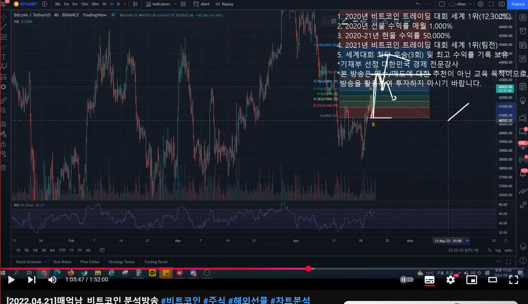528x304 pixels.
Task: Open the Go to date icon
Action: coord(102,250)
